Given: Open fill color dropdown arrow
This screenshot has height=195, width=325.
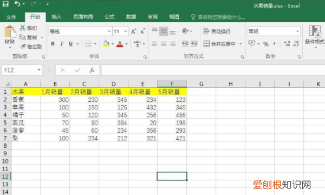Looking at the screenshot, I should [113, 44].
